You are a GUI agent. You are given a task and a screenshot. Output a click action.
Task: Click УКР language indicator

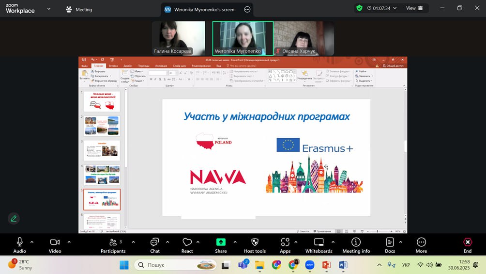pos(406,265)
